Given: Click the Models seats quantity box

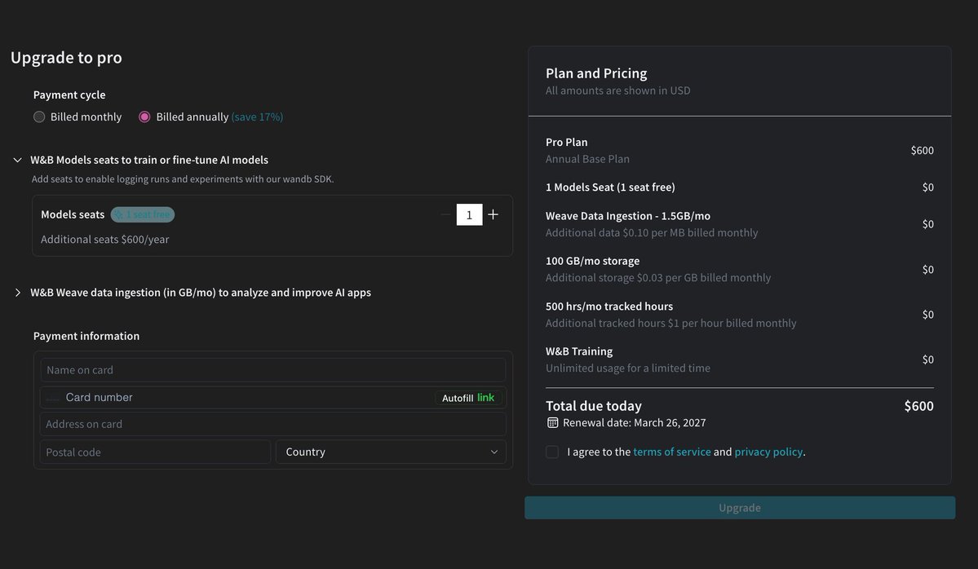Looking at the screenshot, I should 469,214.
